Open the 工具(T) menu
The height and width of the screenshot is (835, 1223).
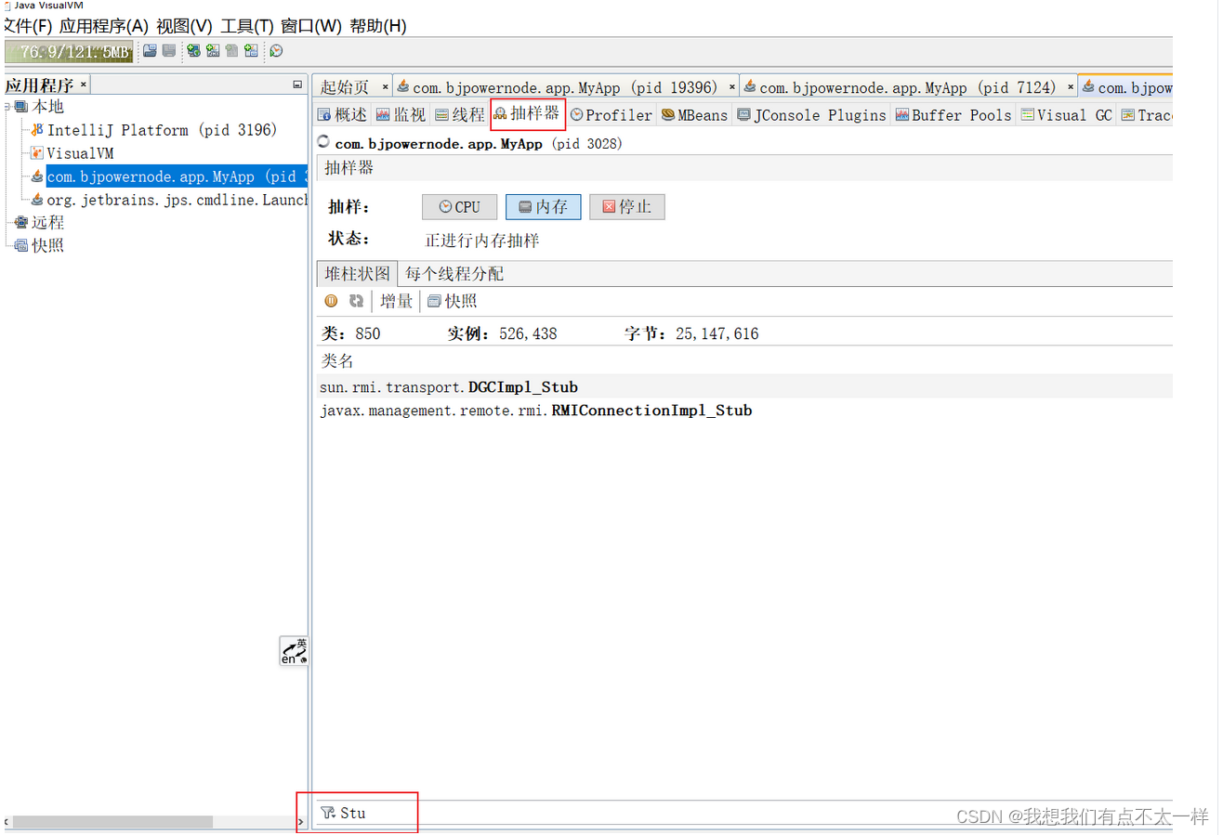[x=247, y=26]
